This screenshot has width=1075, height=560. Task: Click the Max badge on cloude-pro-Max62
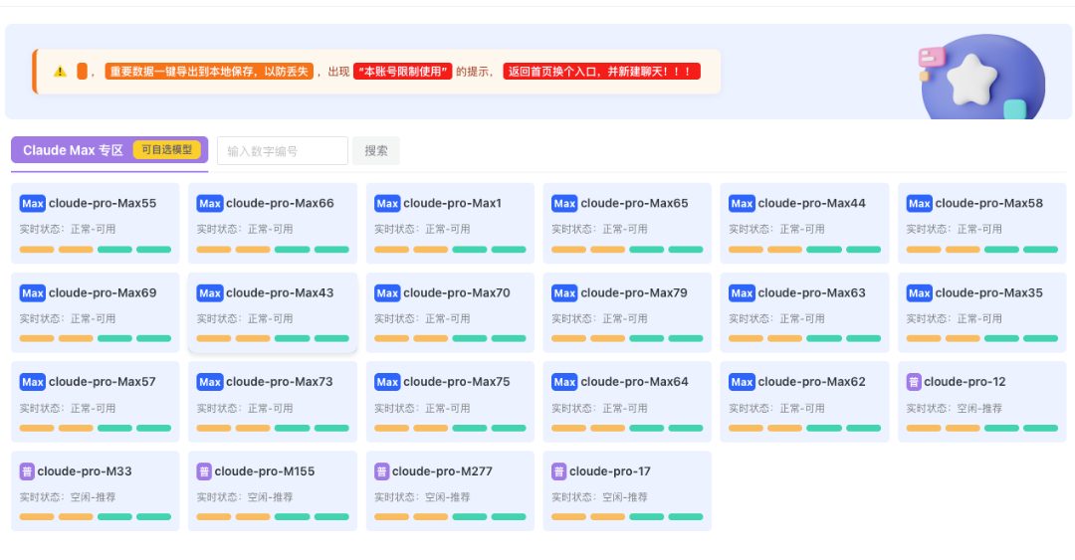(742, 382)
